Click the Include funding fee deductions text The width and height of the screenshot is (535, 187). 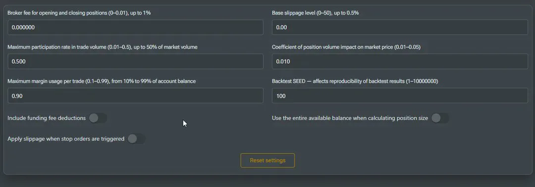click(x=47, y=118)
